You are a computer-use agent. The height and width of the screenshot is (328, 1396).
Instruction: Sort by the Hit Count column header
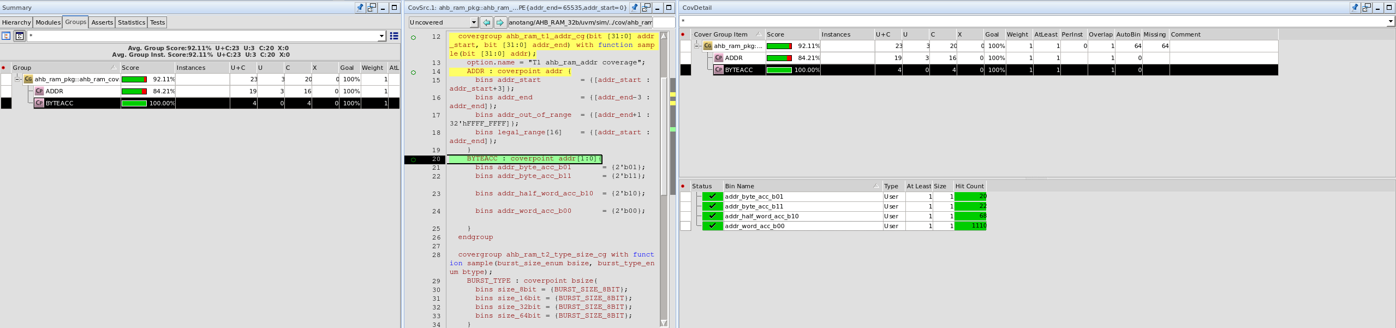tap(969, 186)
